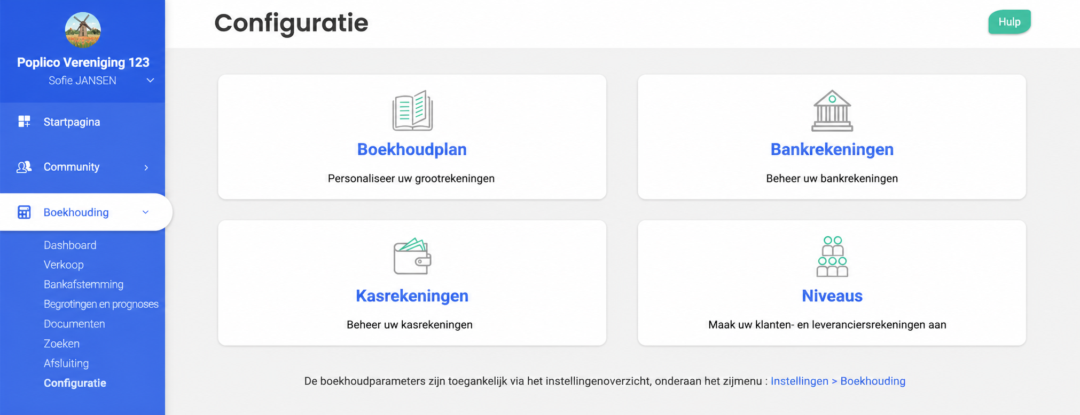Image resolution: width=1080 pixels, height=415 pixels.
Task: Collapse the Boekhouding menu chevron
Action: (145, 212)
